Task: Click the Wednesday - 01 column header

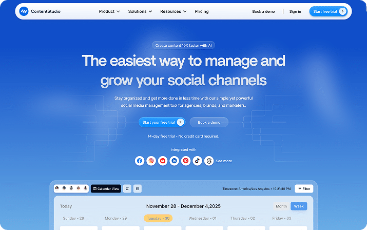Action: click(x=202, y=218)
